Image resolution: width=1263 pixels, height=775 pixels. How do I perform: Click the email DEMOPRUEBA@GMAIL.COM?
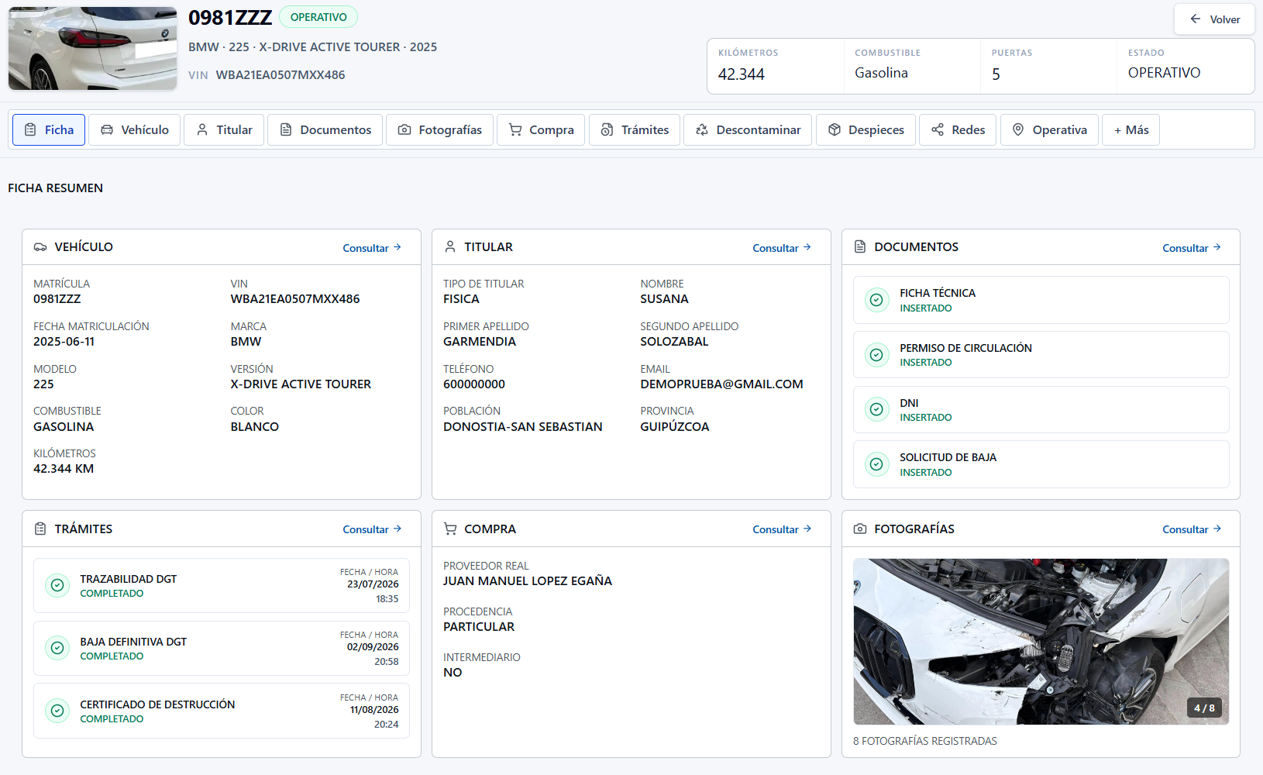pos(721,384)
